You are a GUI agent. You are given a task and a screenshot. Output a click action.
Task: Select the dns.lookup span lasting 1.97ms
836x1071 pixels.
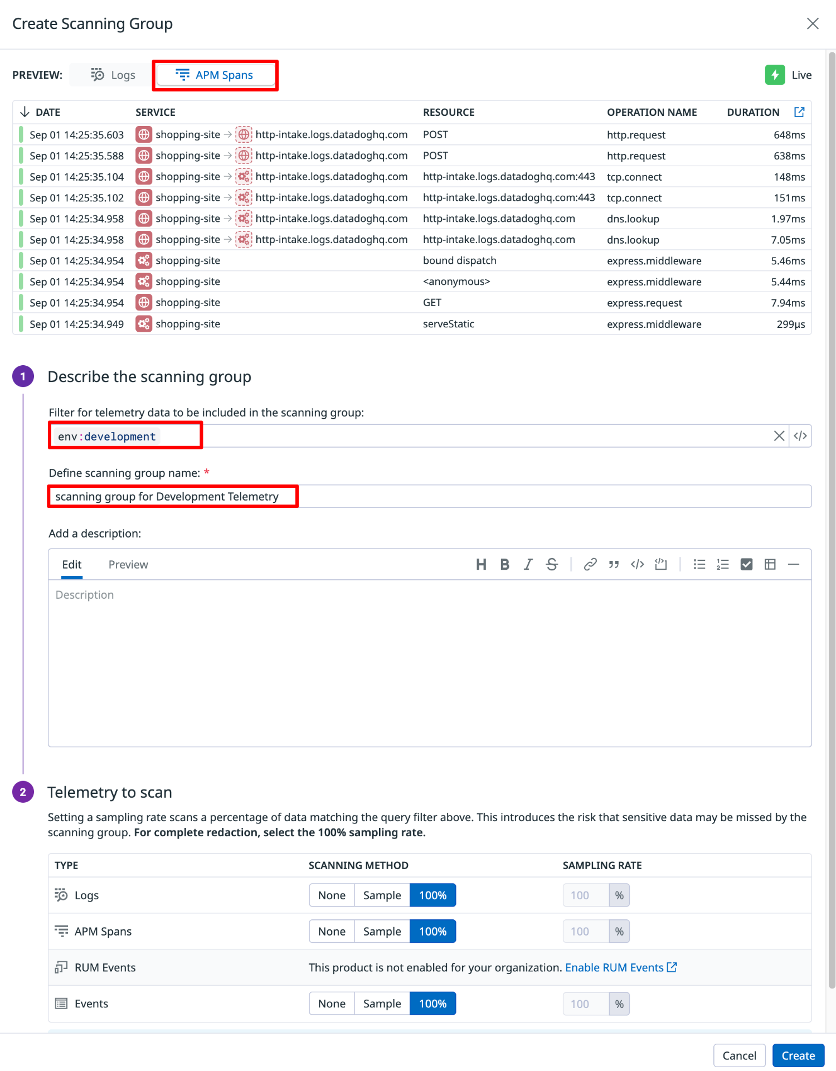(412, 219)
